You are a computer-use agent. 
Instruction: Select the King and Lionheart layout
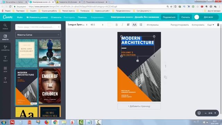click(x=26, y=53)
